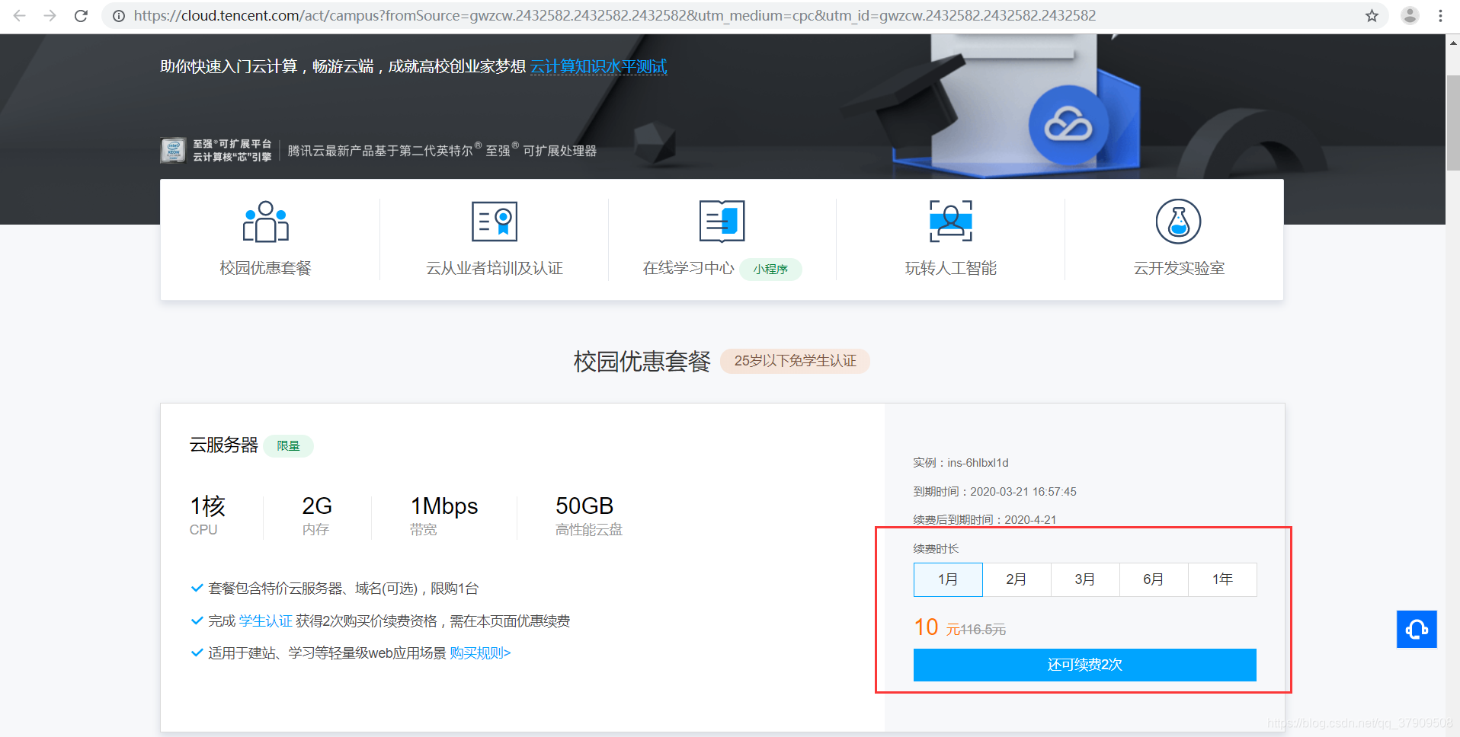Click the 云服务器 card title
Image resolution: width=1460 pixels, height=737 pixels.
tap(224, 445)
